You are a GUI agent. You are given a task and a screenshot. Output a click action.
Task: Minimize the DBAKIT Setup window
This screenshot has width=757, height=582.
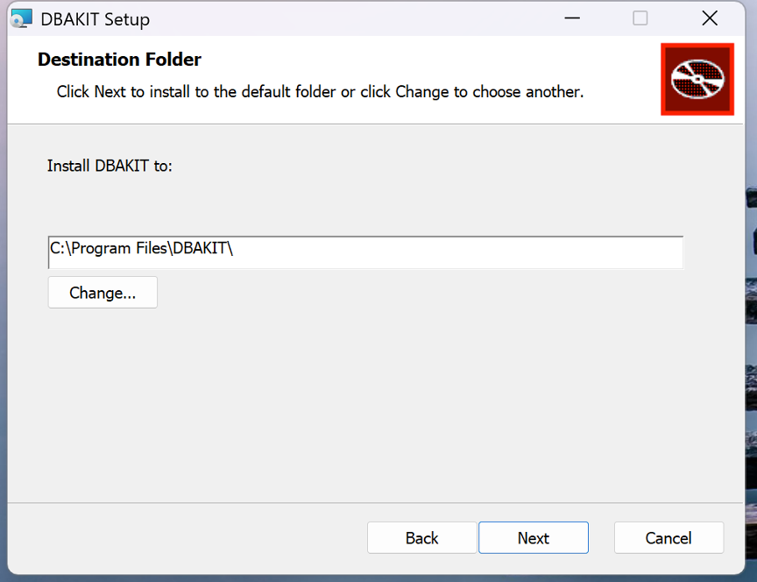572,18
